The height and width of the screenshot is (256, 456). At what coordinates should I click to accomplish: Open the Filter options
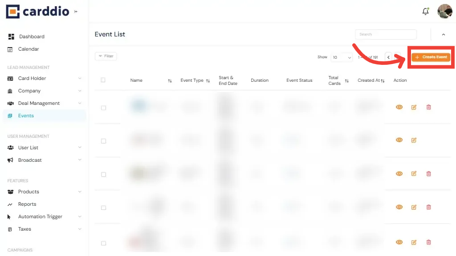click(106, 56)
